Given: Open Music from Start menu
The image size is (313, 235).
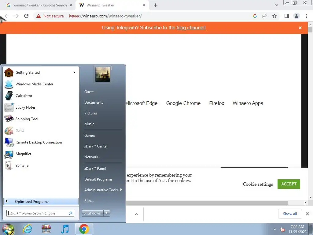Looking at the screenshot, I should (89, 124).
